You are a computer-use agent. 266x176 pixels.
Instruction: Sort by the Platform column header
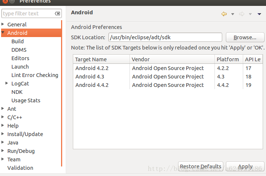point(229,59)
